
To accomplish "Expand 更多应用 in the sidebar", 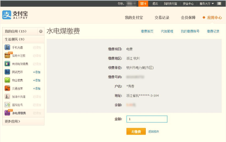I will click(12, 121).
